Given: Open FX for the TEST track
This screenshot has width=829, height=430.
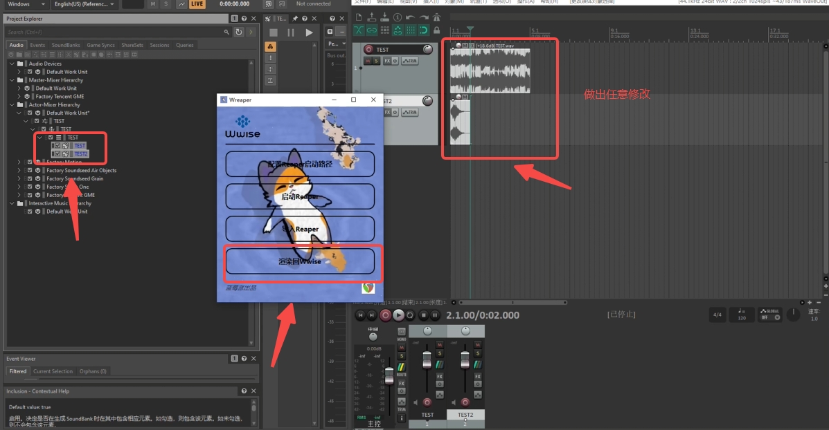Looking at the screenshot, I should click(x=386, y=61).
